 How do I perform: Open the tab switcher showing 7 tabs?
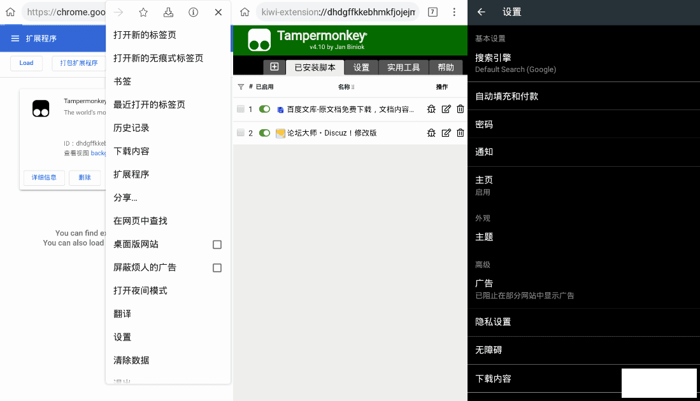[432, 12]
